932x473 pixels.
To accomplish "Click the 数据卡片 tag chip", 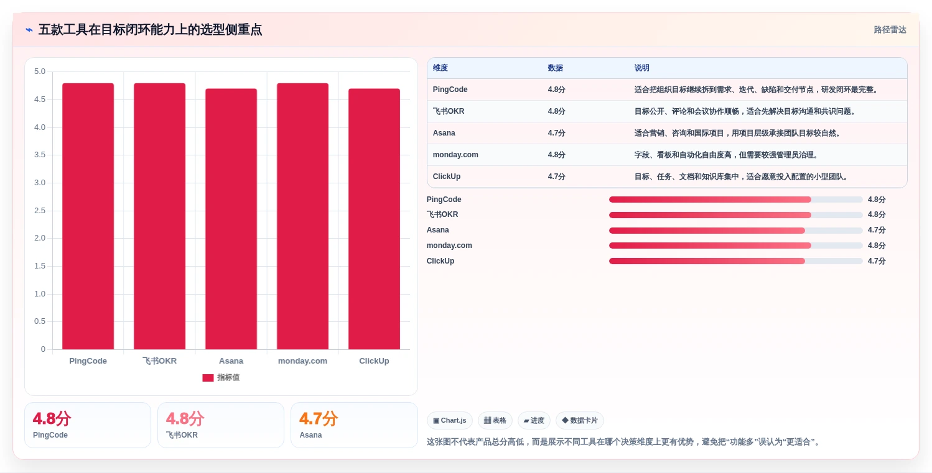I will (580, 421).
